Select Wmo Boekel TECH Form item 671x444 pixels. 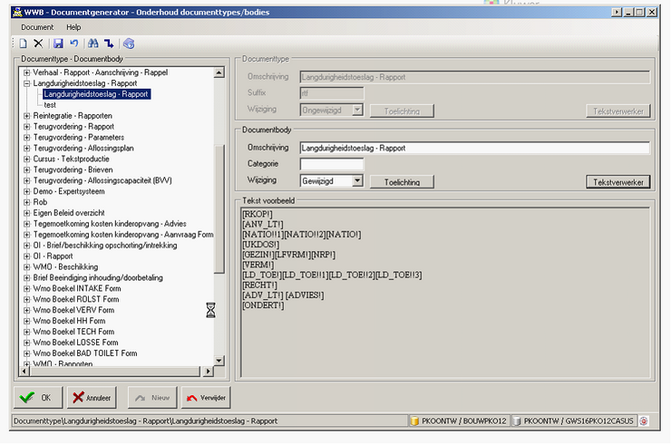pos(73,332)
